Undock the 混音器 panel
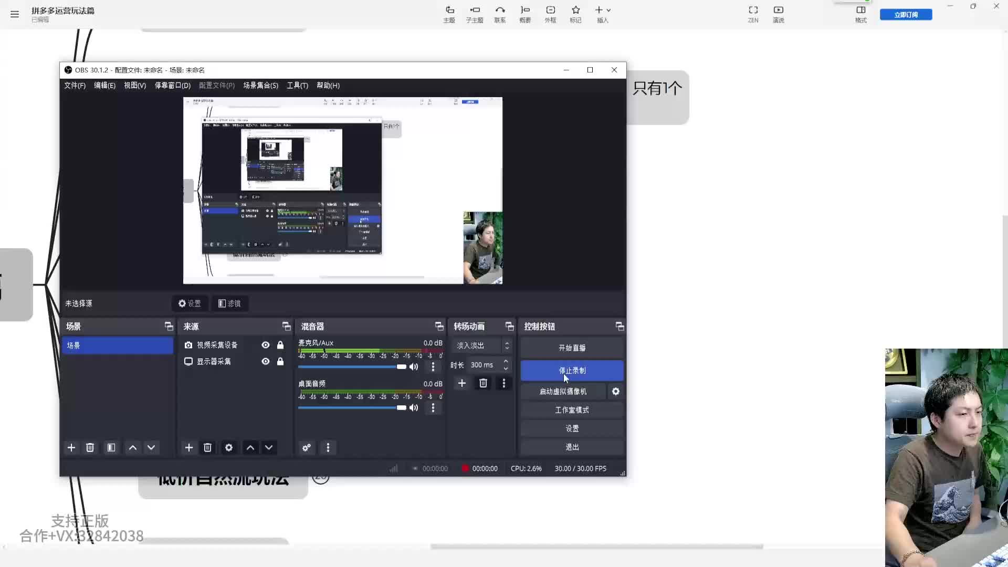Screen dimensions: 1008x567 coord(439,327)
